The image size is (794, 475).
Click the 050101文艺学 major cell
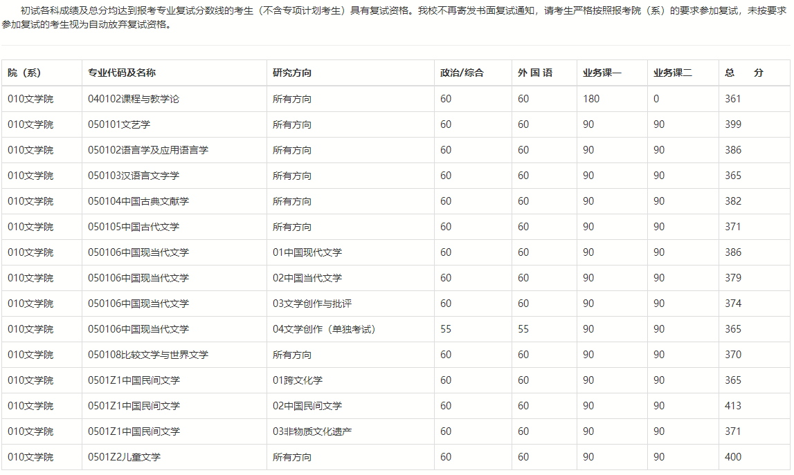coord(119,124)
